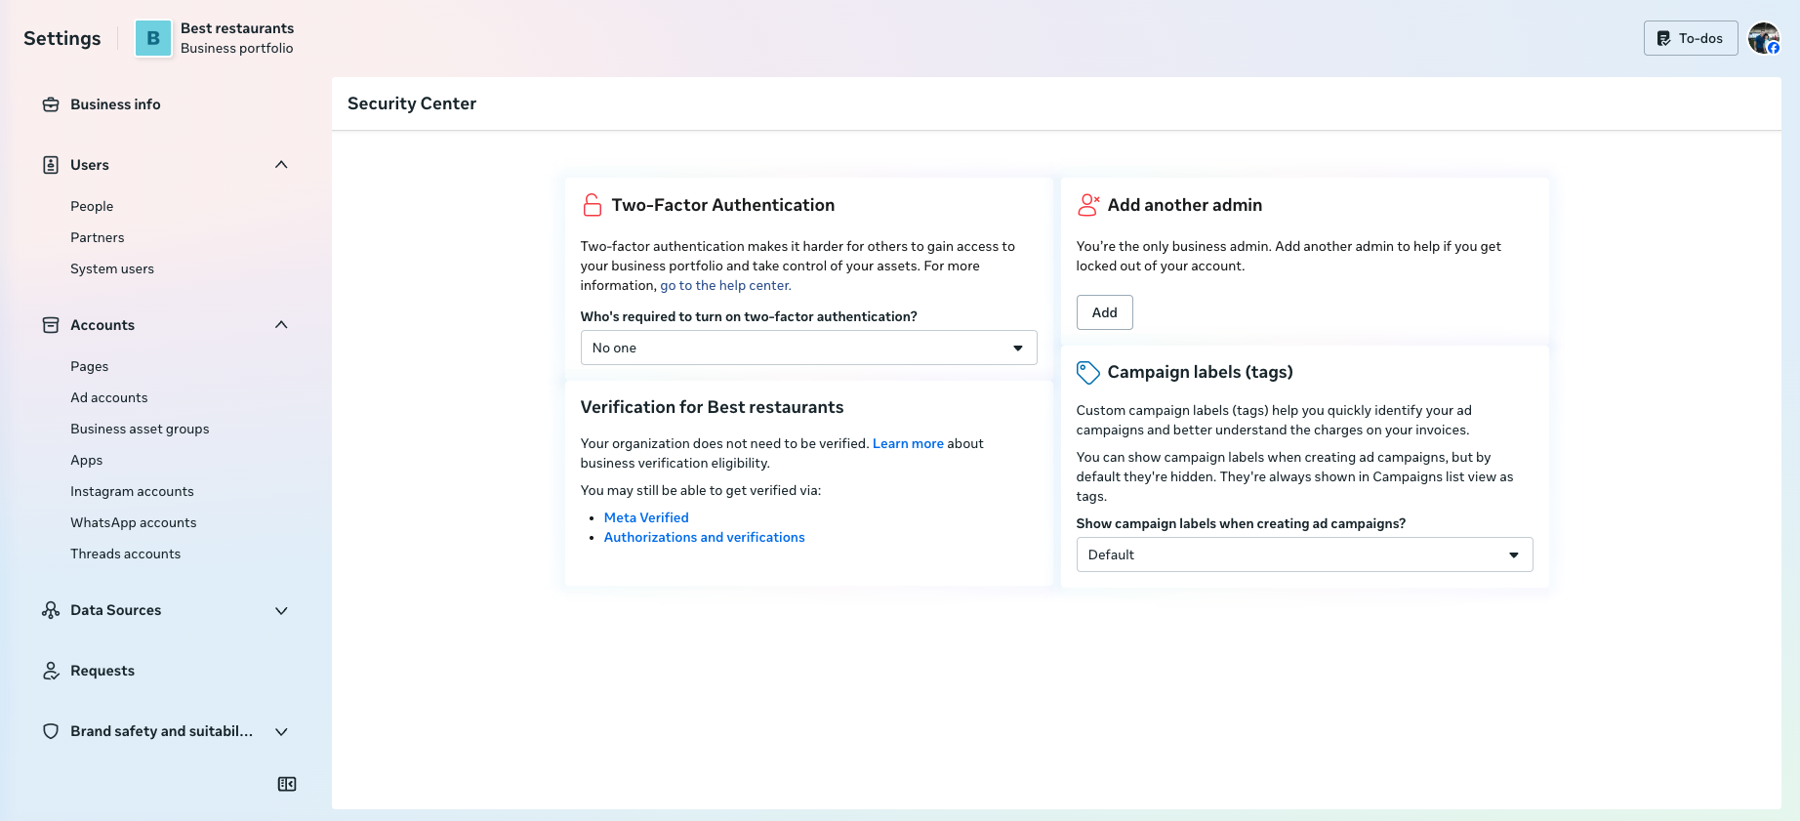Viewport: 1800px width, 821px height.
Task: Click the Settings heading
Action: tap(62, 38)
